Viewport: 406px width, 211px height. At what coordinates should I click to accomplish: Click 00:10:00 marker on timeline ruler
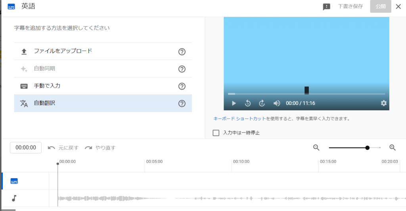(x=241, y=162)
